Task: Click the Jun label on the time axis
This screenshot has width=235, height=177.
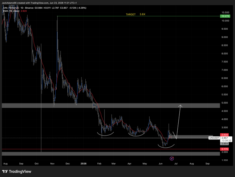Action: tap(160, 164)
